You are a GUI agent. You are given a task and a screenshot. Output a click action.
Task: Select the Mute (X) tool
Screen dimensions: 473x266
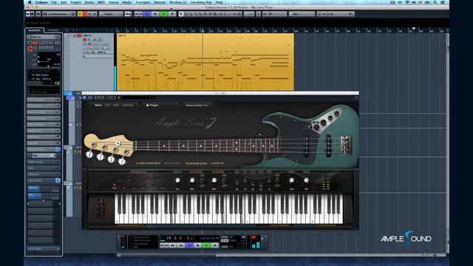(210, 14)
